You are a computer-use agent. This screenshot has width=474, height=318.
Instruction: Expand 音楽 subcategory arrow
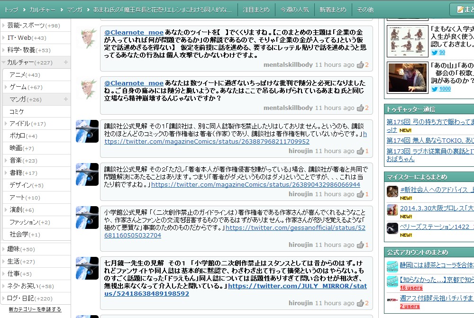click(x=5, y=161)
